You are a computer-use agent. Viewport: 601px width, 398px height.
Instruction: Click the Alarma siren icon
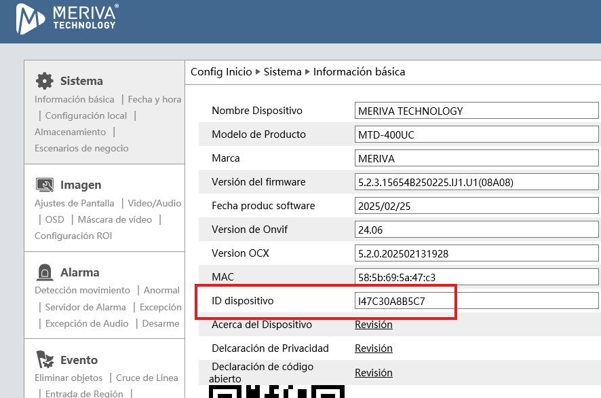pyautogui.click(x=45, y=272)
